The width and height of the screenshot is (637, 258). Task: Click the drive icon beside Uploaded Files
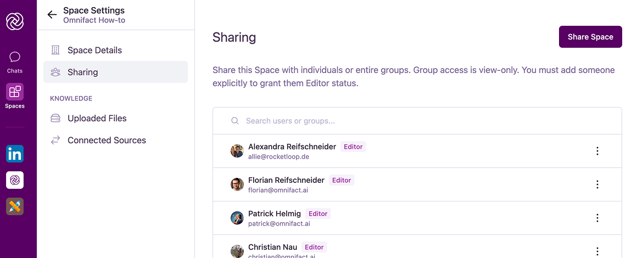point(55,118)
